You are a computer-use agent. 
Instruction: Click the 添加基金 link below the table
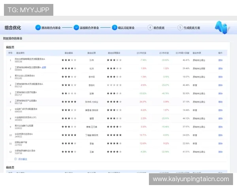coord(23,159)
